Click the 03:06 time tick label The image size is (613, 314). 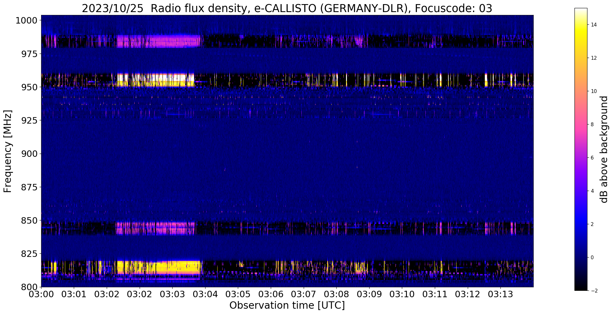point(271,294)
